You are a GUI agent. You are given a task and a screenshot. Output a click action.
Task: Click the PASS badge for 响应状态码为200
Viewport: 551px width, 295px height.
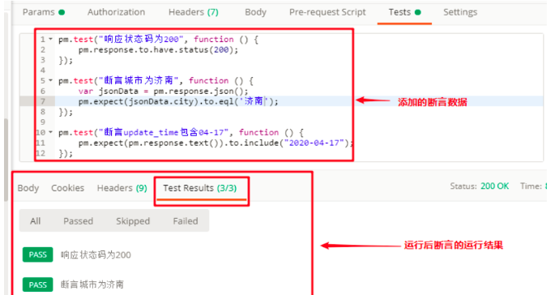click(37, 254)
